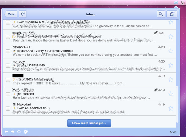Open the Menu back button
Screen dimensions: 186x137
(x=11, y=14)
